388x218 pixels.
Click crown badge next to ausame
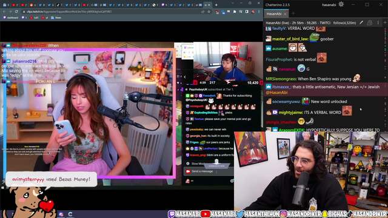coord(269,48)
